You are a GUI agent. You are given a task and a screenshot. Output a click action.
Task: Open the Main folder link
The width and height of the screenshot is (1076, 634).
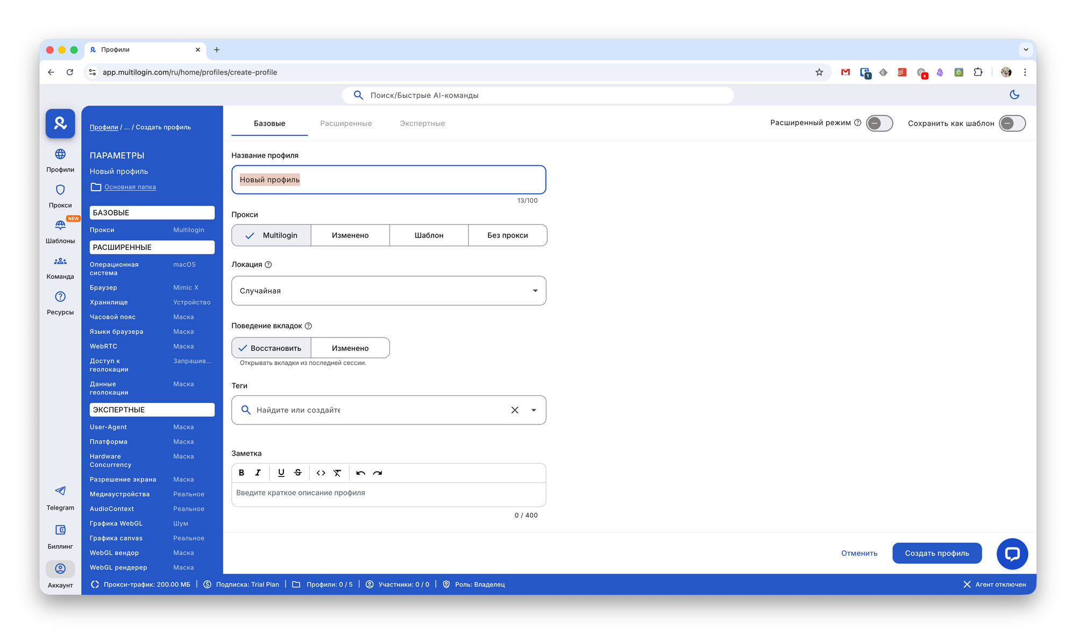(x=130, y=187)
